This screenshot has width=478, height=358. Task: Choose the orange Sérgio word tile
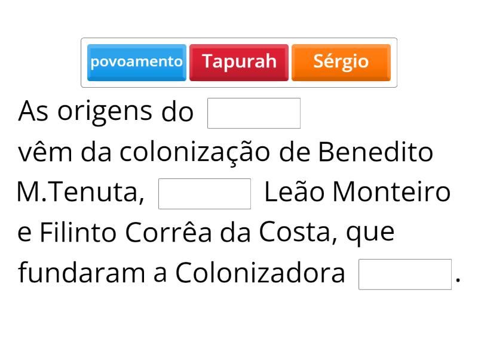click(341, 62)
